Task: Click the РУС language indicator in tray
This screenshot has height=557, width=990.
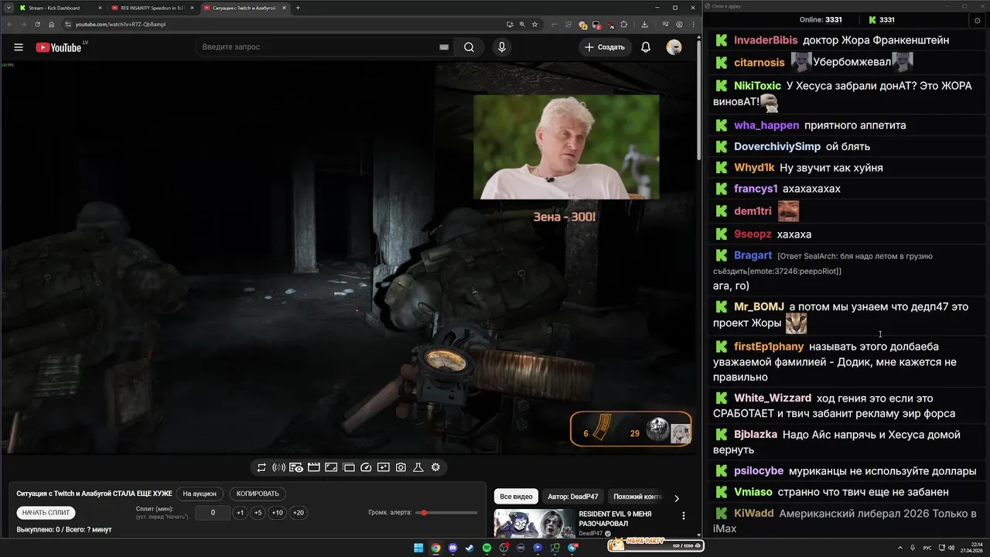Action: click(x=927, y=548)
